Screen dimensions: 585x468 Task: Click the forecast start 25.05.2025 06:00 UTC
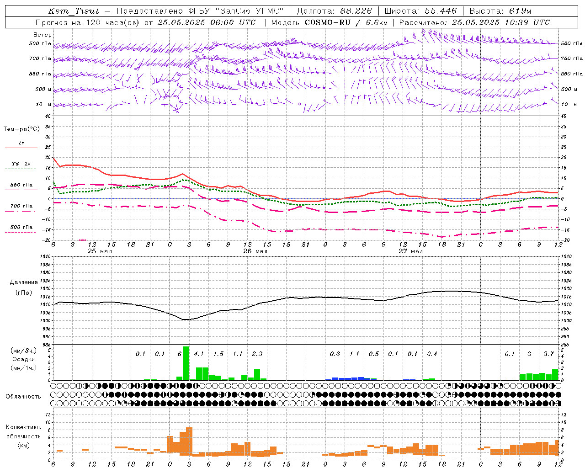[207, 22]
